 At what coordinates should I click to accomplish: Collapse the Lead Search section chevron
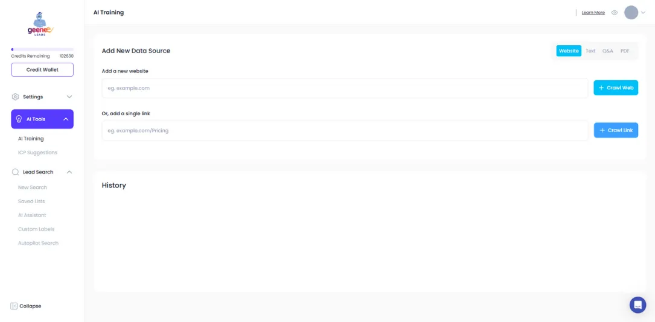[x=69, y=172]
